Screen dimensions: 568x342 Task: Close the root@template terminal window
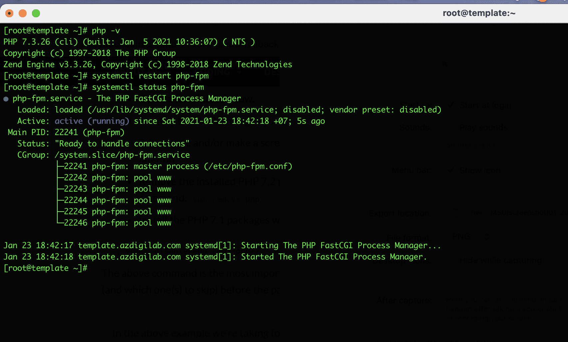point(9,13)
